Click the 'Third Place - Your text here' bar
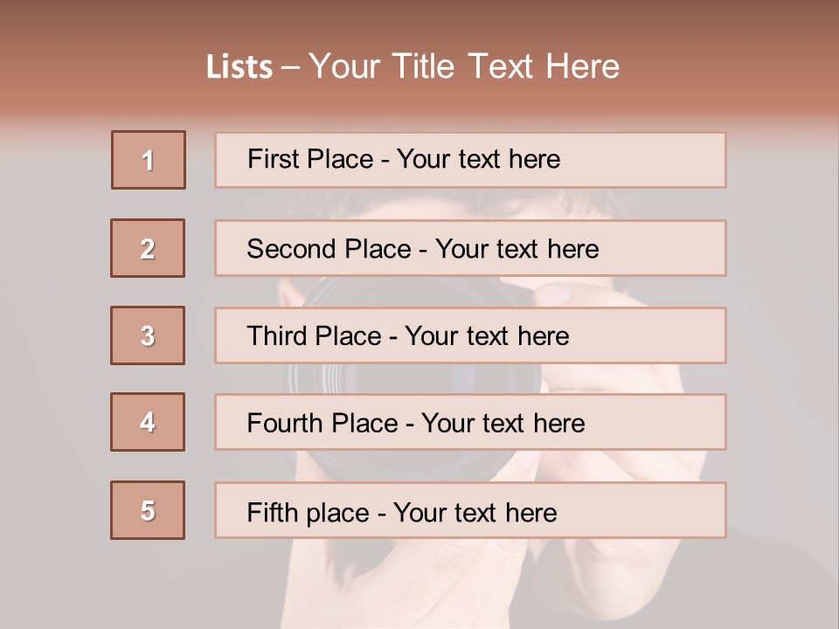The image size is (839, 629). [x=470, y=335]
